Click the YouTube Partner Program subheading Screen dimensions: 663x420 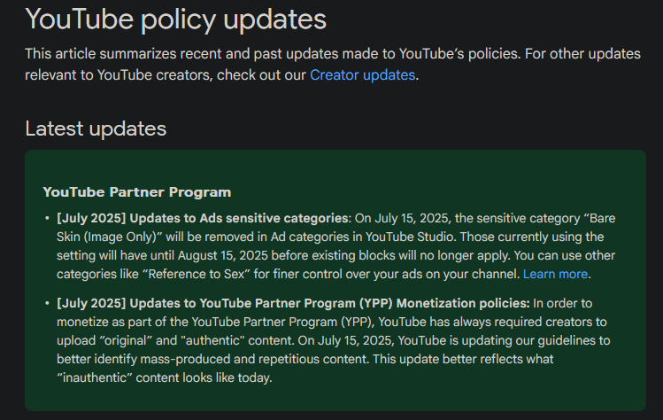pyautogui.click(x=137, y=192)
